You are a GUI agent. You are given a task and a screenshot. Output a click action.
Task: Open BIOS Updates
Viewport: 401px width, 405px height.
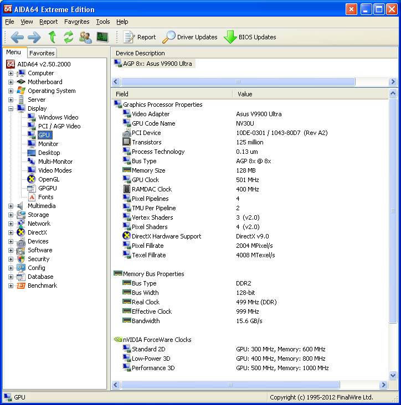coord(250,37)
